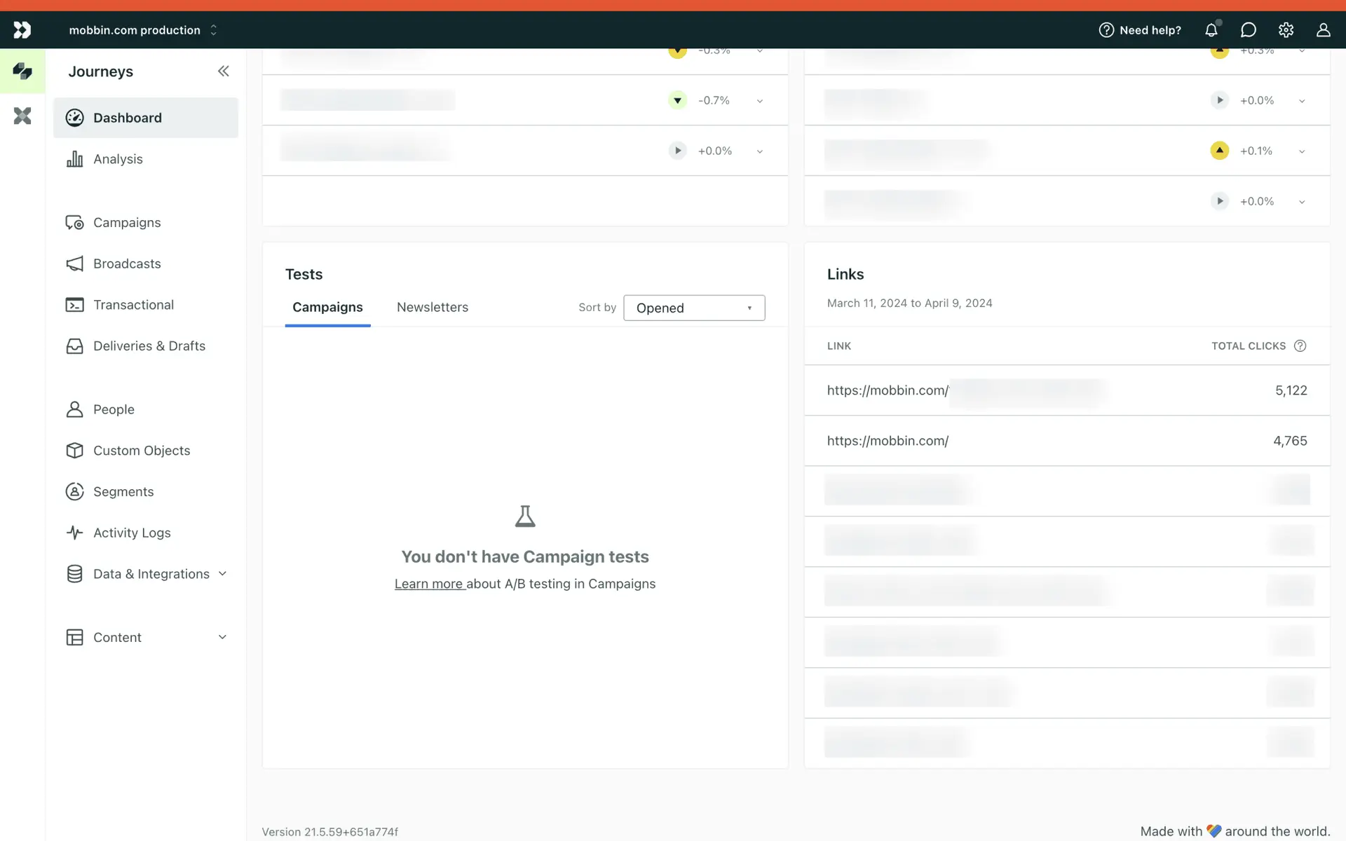Click Need help? button
This screenshot has height=841, width=1346.
point(1140,30)
